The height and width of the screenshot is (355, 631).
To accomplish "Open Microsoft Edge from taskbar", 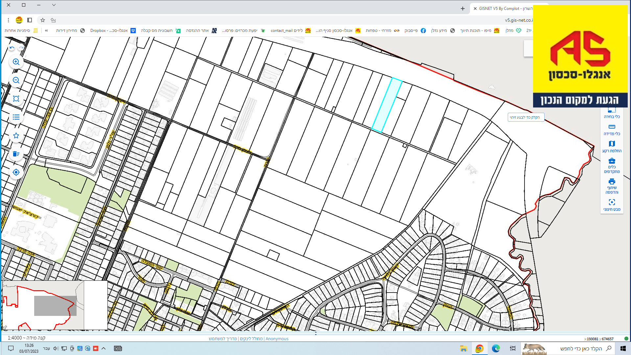I will (496, 348).
